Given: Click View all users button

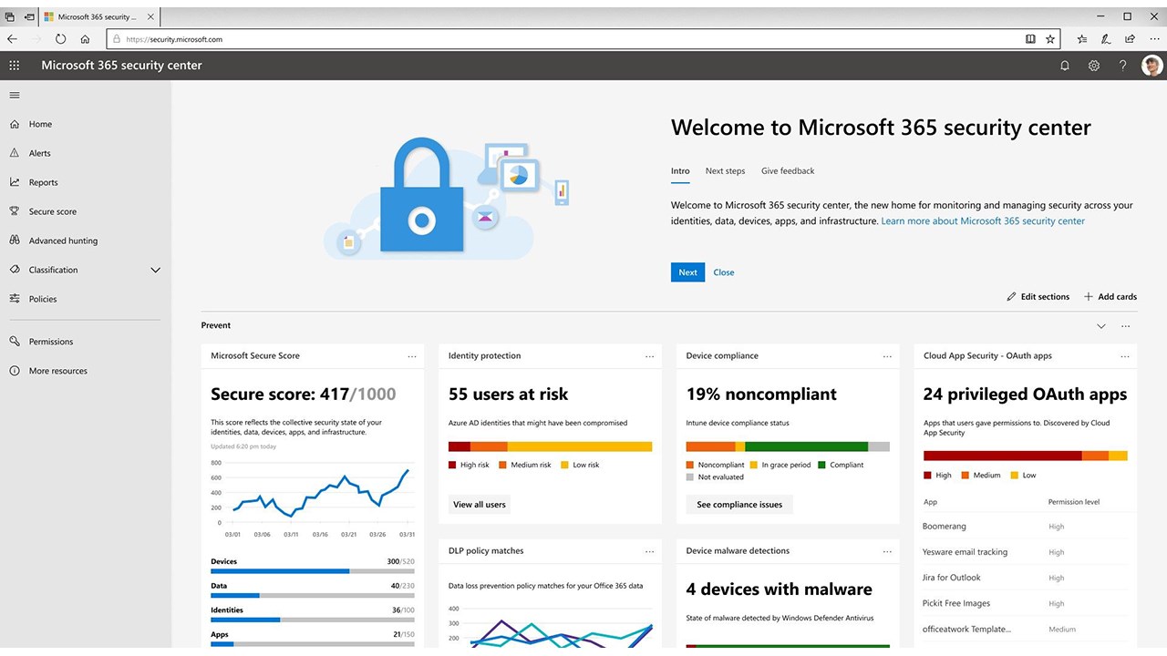Looking at the screenshot, I should (x=480, y=505).
